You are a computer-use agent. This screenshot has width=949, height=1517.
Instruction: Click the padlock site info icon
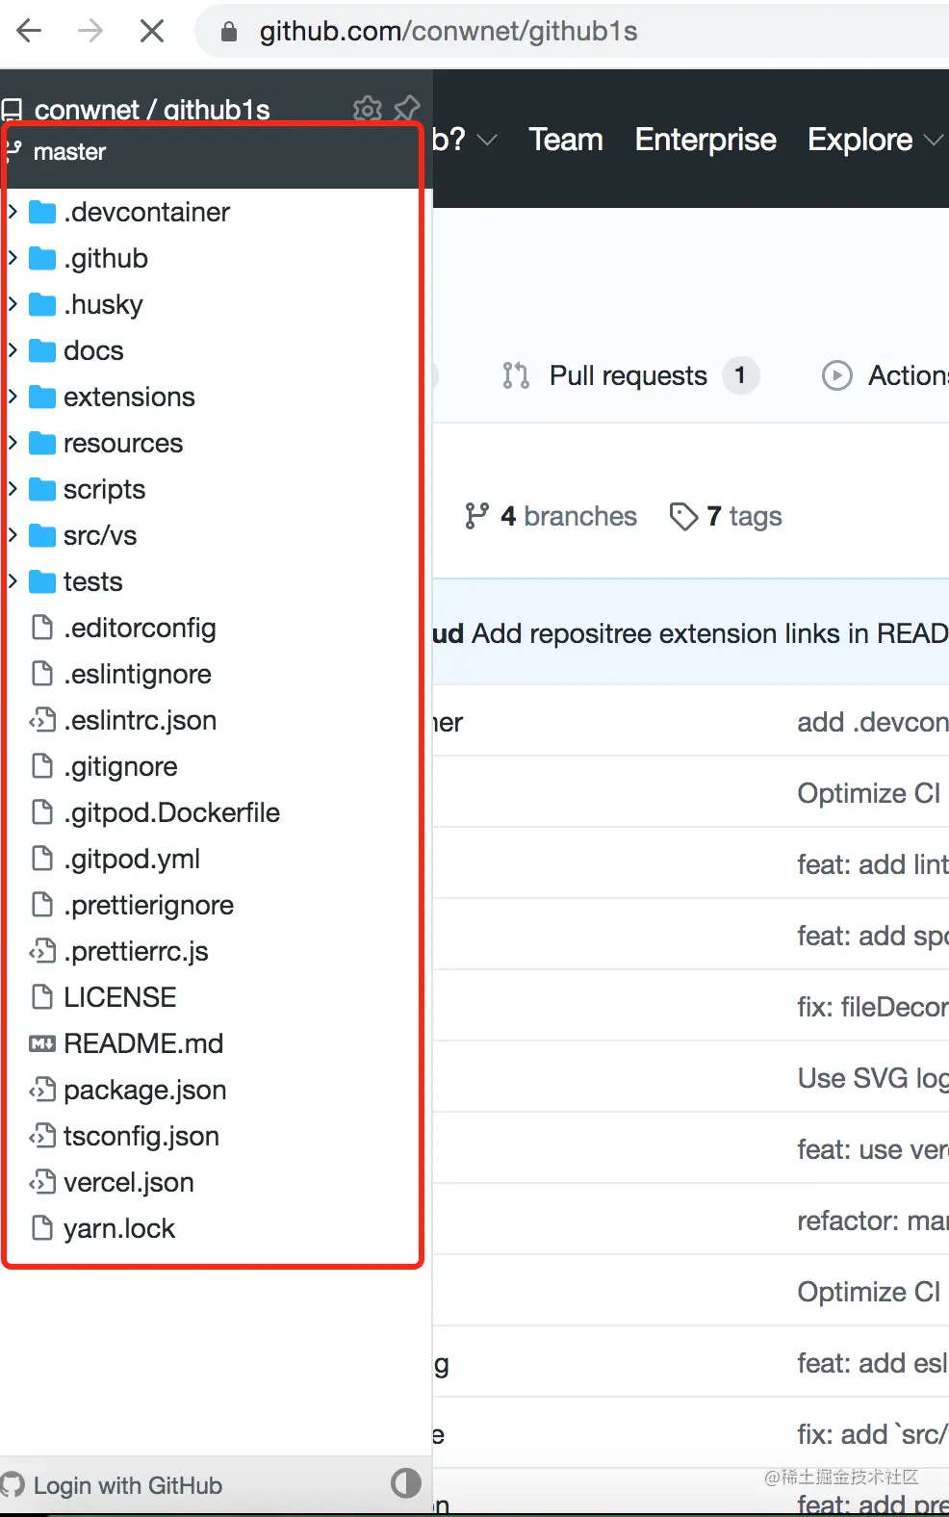tap(229, 32)
